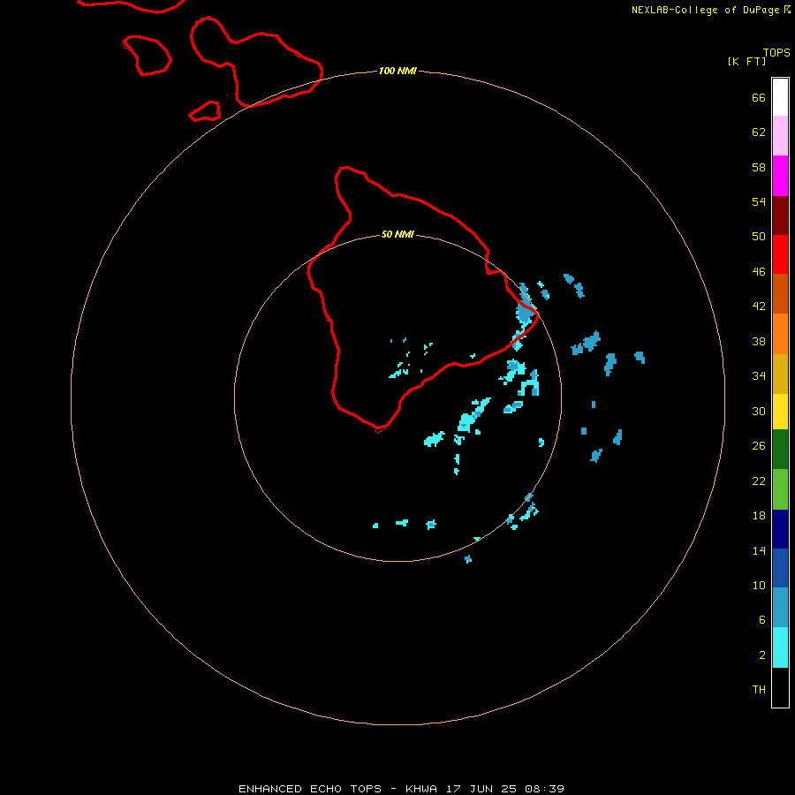Click the 22 legend value label
The width and height of the screenshot is (795, 795).
pyautogui.click(x=759, y=481)
